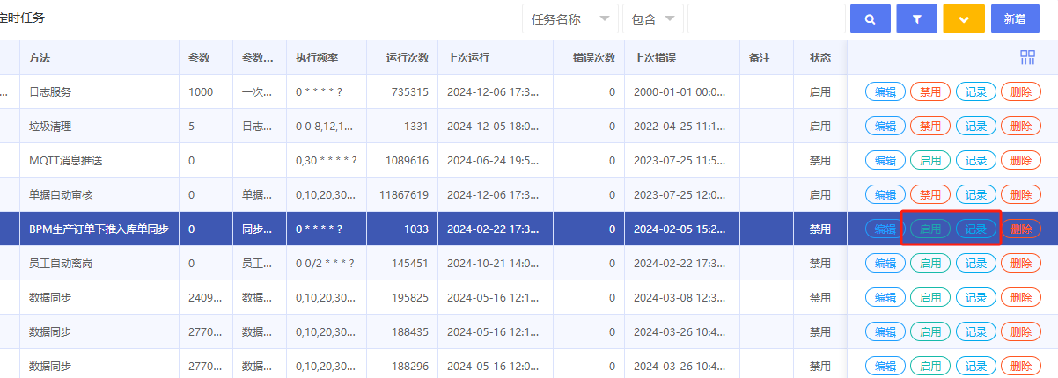Open the 包含 condition dropdown
This screenshot has width=1058, height=378.
click(652, 18)
